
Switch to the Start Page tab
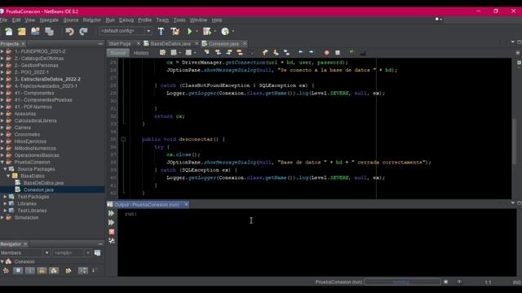click(120, 43)
